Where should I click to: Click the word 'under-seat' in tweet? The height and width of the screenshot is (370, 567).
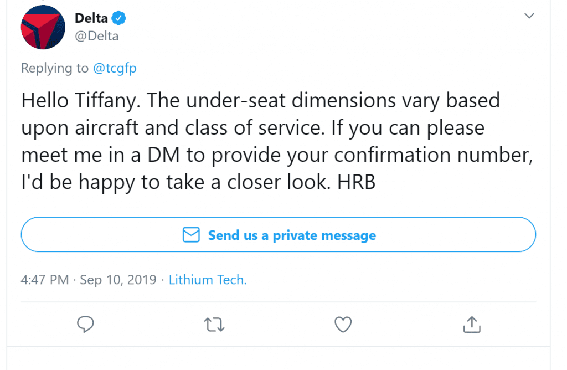236,100
